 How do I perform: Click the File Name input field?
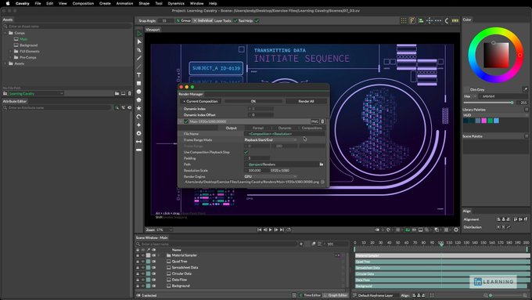click(x=284, y=134)
